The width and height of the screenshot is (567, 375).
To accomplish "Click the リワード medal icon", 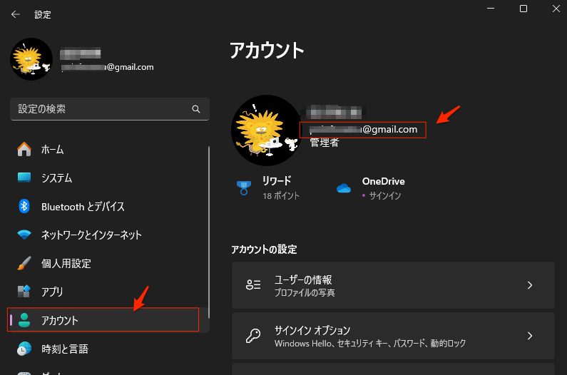I will pos(244,188).
